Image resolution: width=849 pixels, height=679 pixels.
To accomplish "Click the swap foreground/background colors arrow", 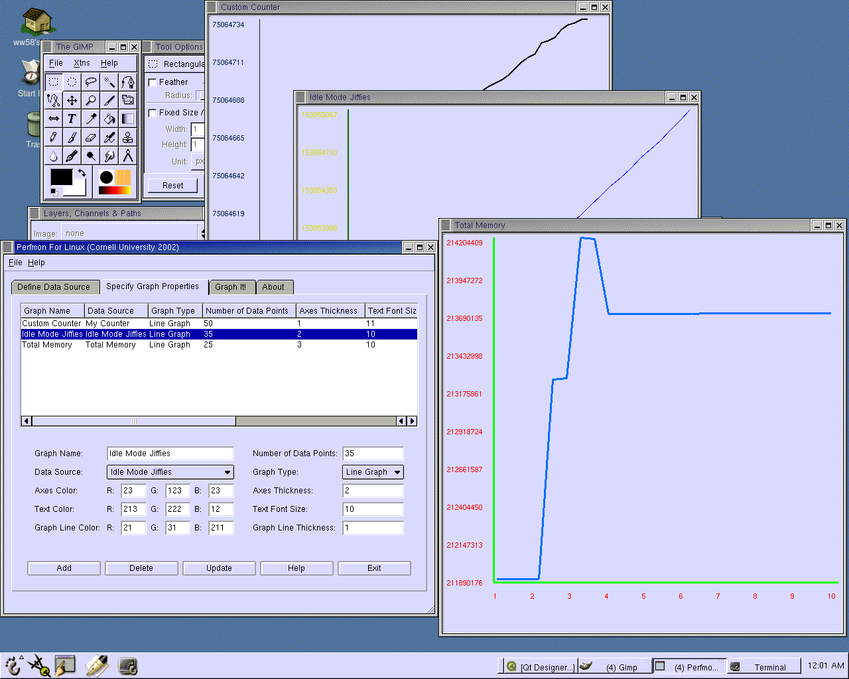I will coord(82,172).
